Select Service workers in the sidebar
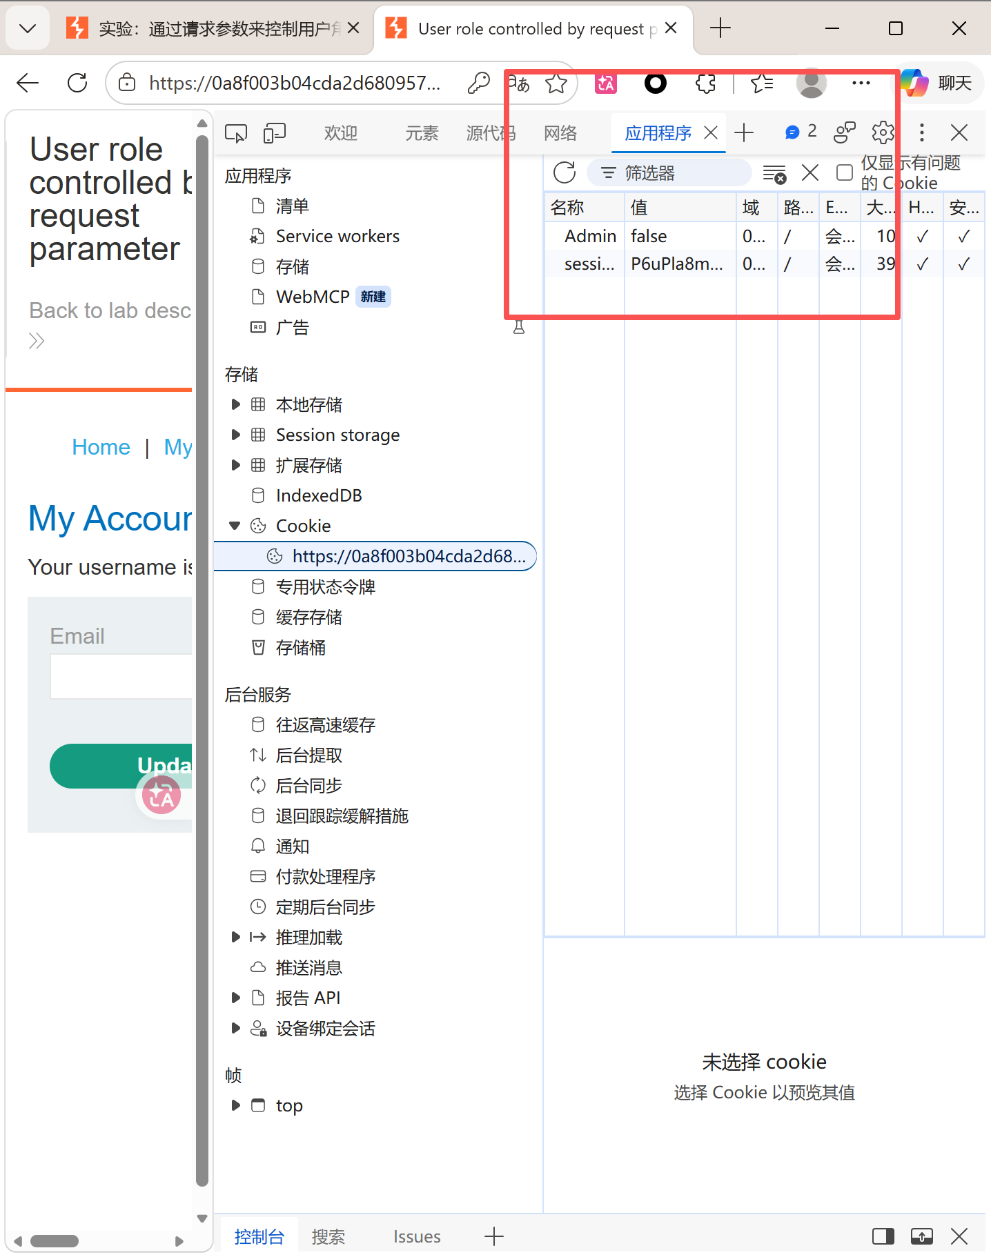 click(x=337, y=236)
